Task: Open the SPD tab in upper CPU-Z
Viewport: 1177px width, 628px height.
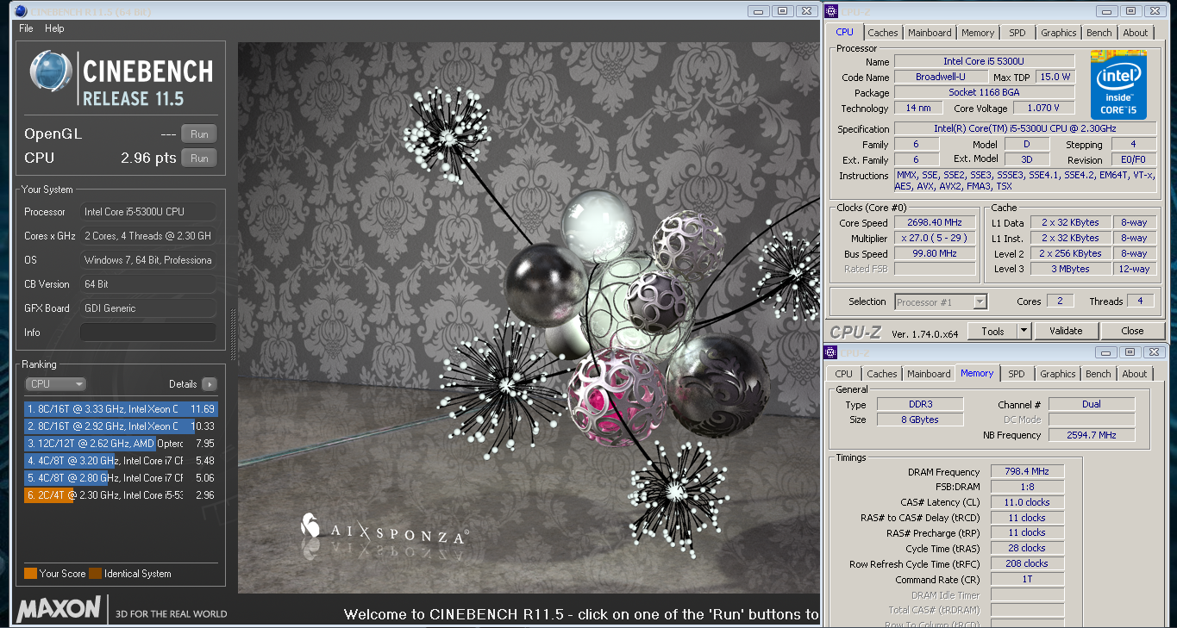Action: (x=1017, y=33)
